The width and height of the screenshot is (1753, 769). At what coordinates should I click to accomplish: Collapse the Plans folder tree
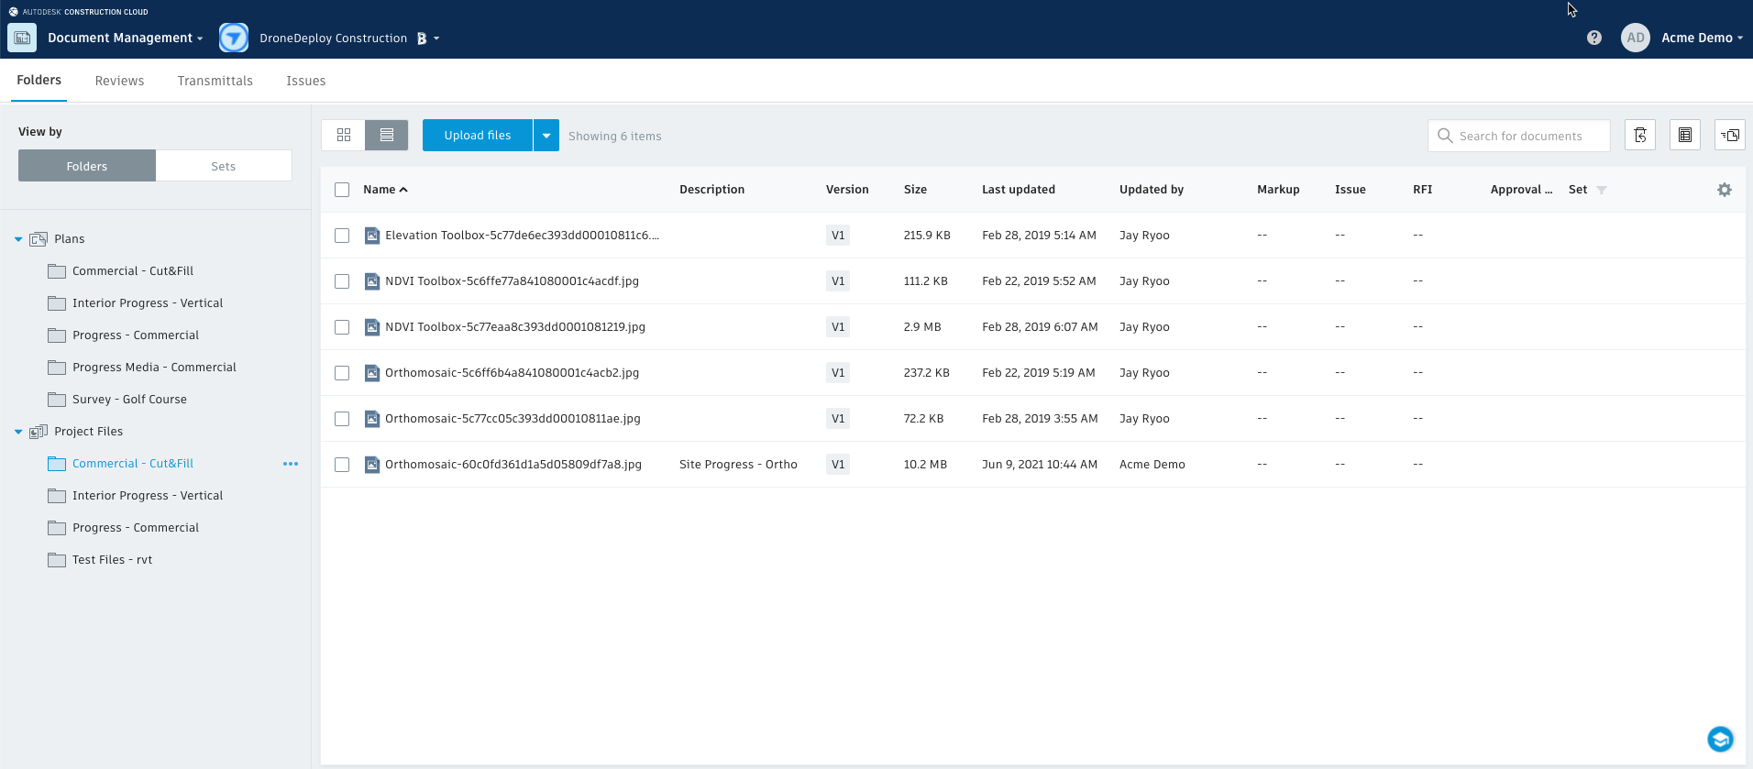(18, 239)
